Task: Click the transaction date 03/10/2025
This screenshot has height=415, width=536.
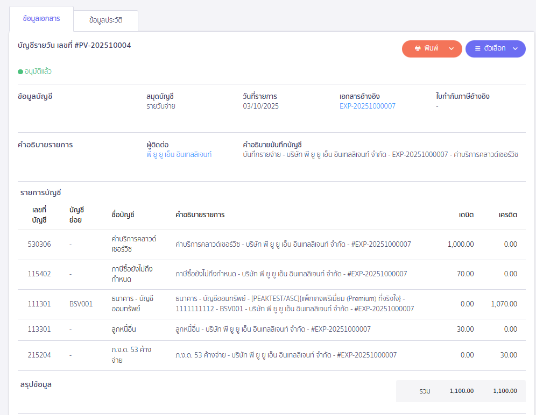Action: coord(260,106)
